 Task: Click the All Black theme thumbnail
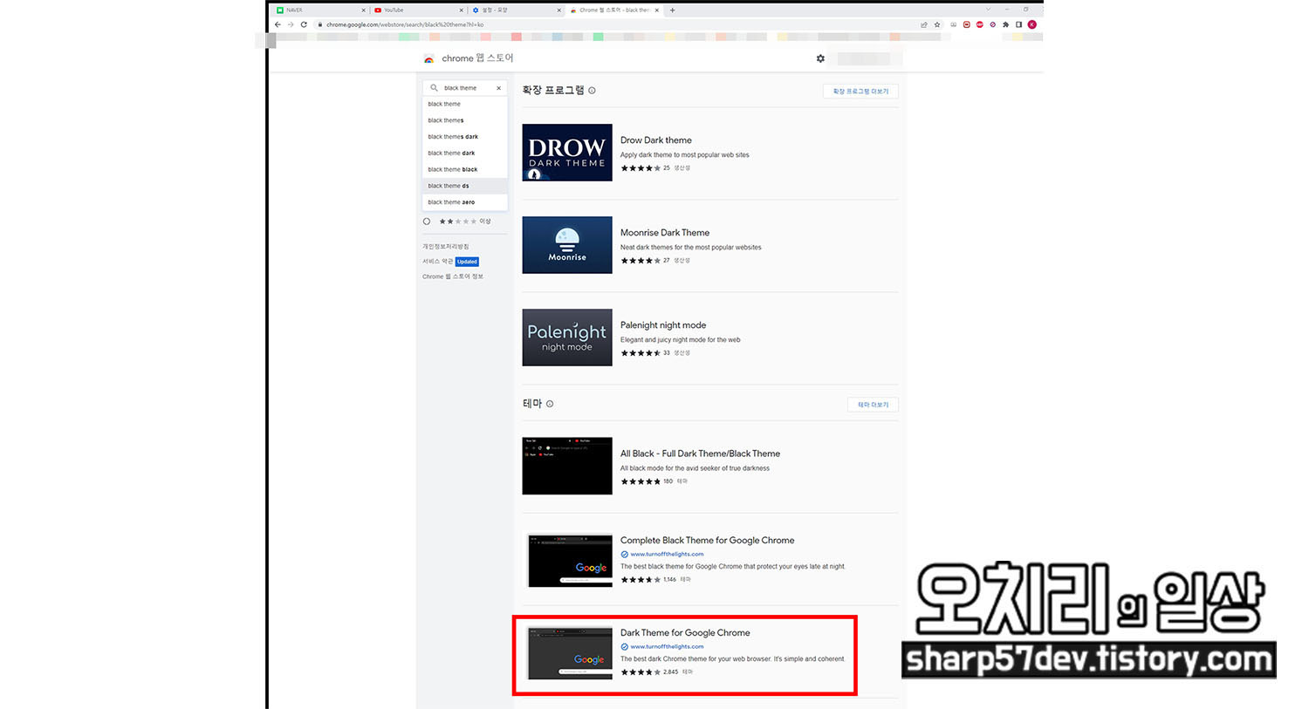[x=567, y=466]
